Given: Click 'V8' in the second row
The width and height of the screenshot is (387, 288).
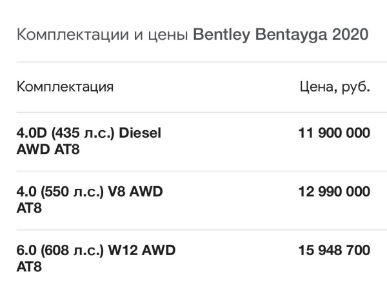Looking at the screenshot, I should (x=117, y=191).
